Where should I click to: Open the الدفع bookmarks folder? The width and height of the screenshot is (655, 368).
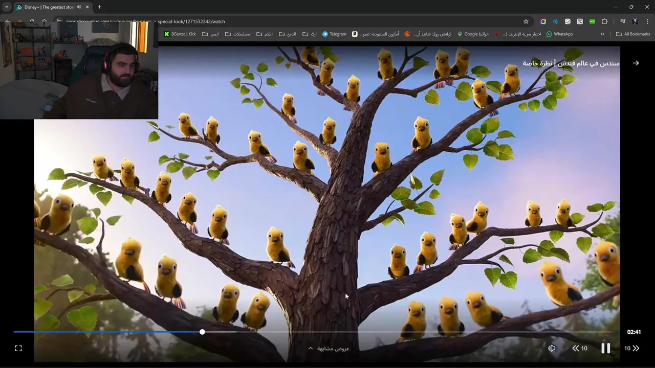[288, 34]
